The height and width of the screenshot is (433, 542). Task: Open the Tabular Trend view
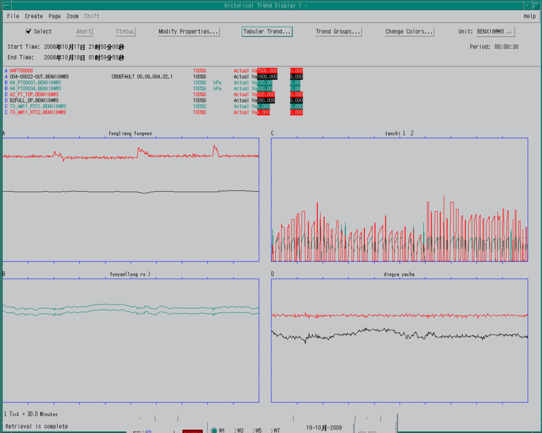click(267, 31)
